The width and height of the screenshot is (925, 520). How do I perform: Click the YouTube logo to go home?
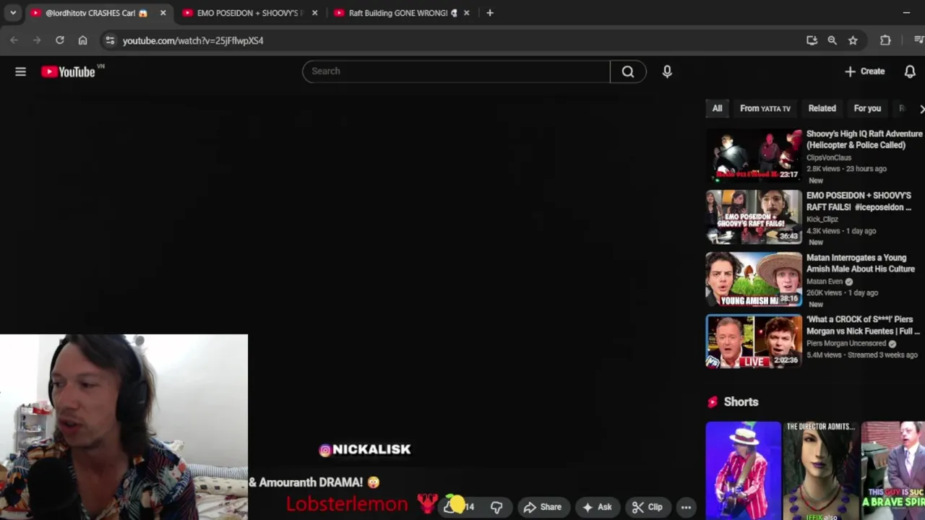(x=68, y=71)
